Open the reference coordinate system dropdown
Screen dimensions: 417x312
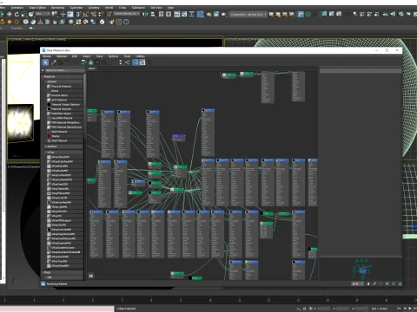pyautogui.click(x=43, y=14)
